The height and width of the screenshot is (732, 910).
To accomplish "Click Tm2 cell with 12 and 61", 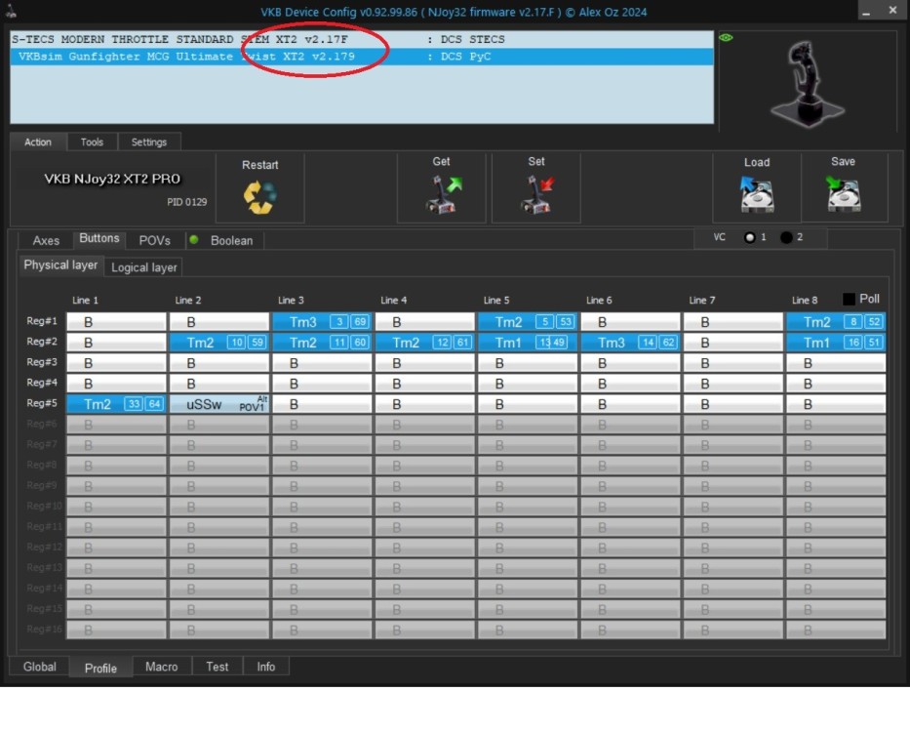I will click(x=425, y=343).
